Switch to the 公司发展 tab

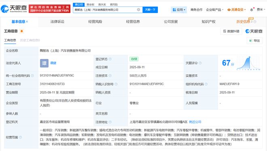(x=171, y=22)
